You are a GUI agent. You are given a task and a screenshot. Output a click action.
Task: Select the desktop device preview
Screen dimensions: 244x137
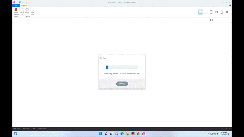pyautogui.click(x=200, y=12)
